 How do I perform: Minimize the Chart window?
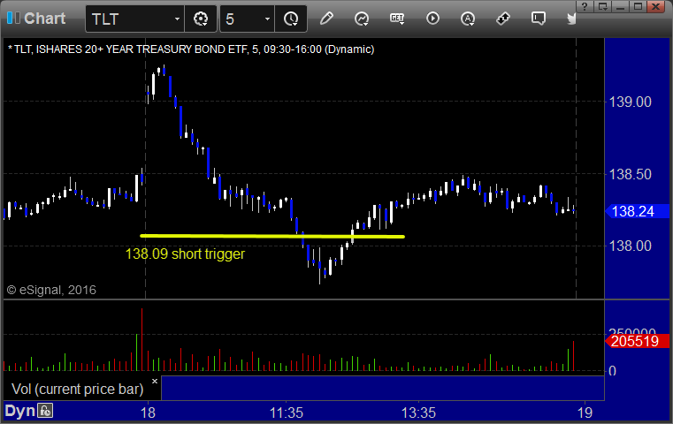621,6
